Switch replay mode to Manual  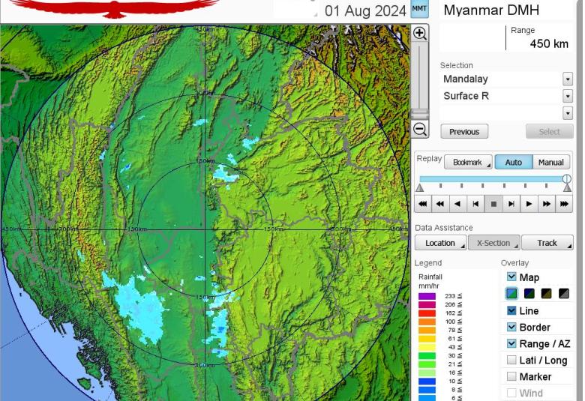tap(550, 162)
